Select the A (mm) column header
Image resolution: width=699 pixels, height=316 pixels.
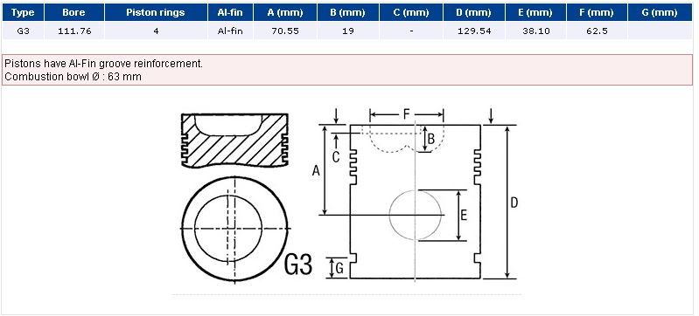[285, 12]
